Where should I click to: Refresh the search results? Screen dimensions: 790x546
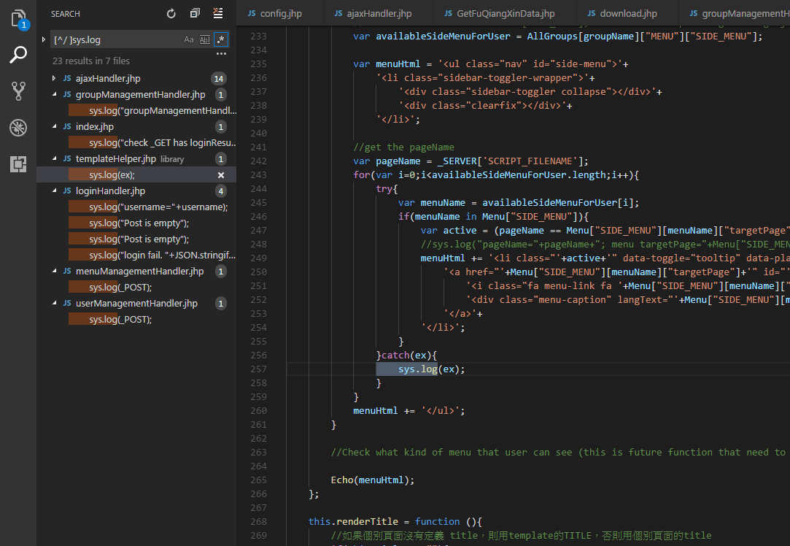[171, 13]
